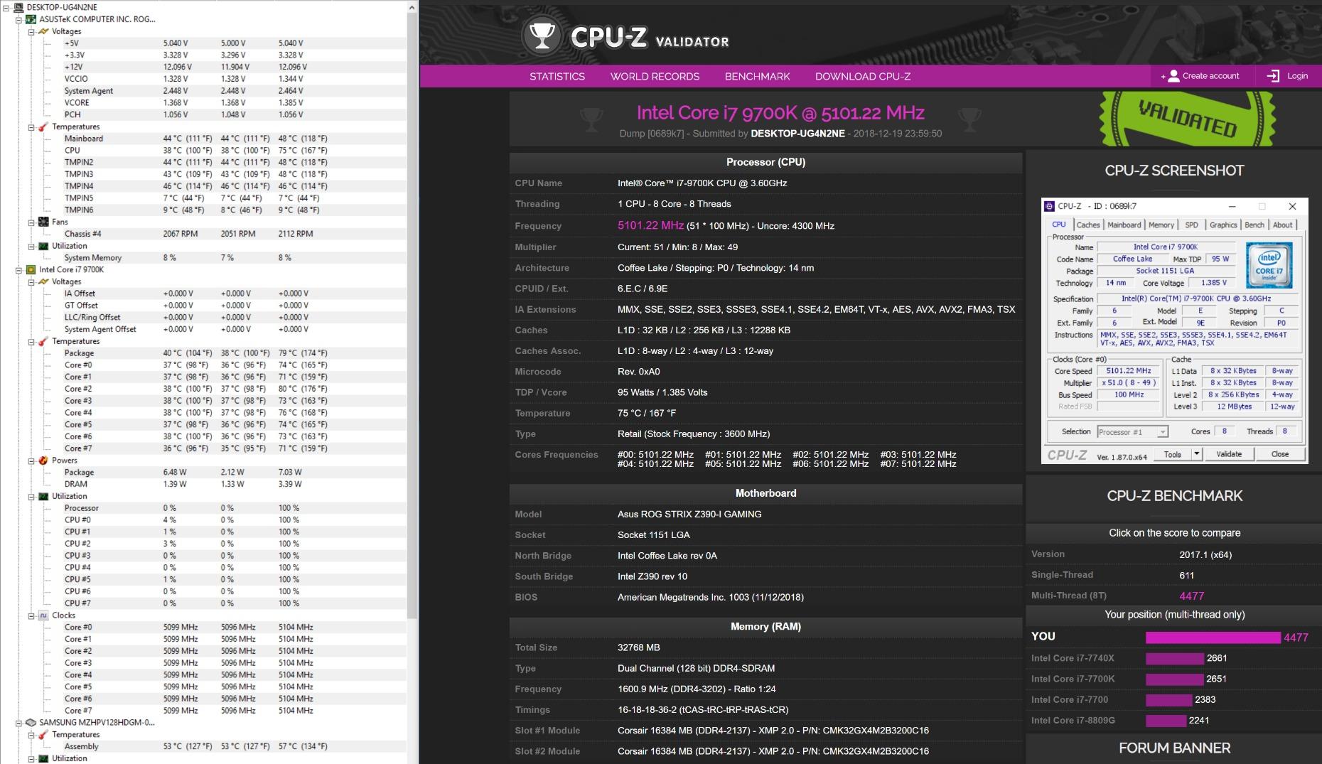Click the DESKTOP-UG4N2NE computer icon in the tree

[x=18, y=7]
